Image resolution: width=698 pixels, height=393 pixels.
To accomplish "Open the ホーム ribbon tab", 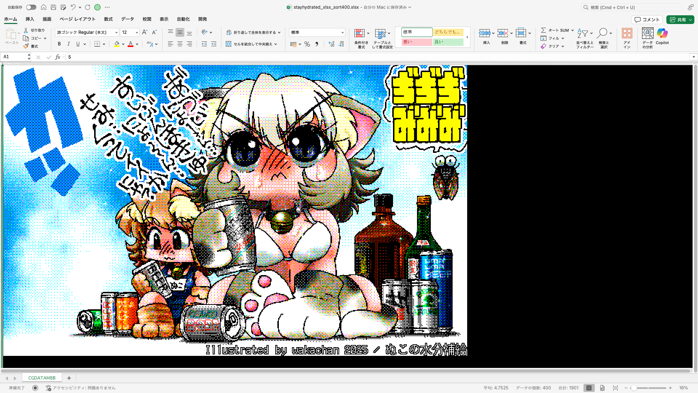I will pyautogui.click(x=11, y=19).
